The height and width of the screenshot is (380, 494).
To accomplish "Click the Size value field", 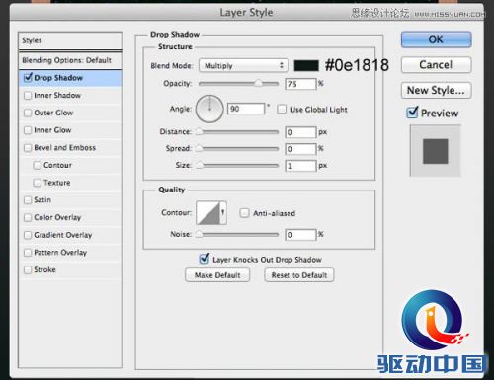I will pos(300,166).
